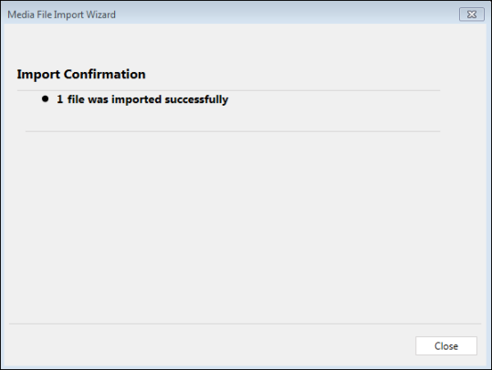Click the word 'file' in the success message

(76, 99)
